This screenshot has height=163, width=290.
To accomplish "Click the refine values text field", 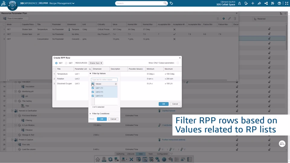I will coord(104,80).
